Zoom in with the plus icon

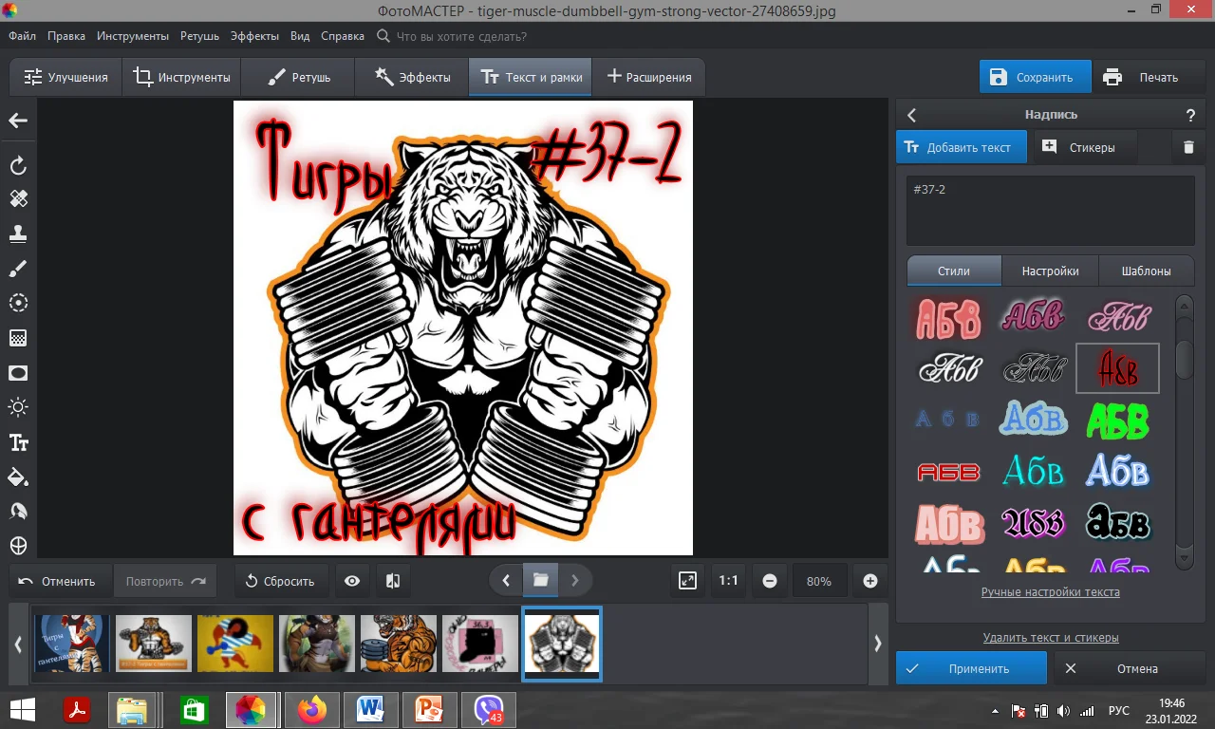[x=869, y=581]
